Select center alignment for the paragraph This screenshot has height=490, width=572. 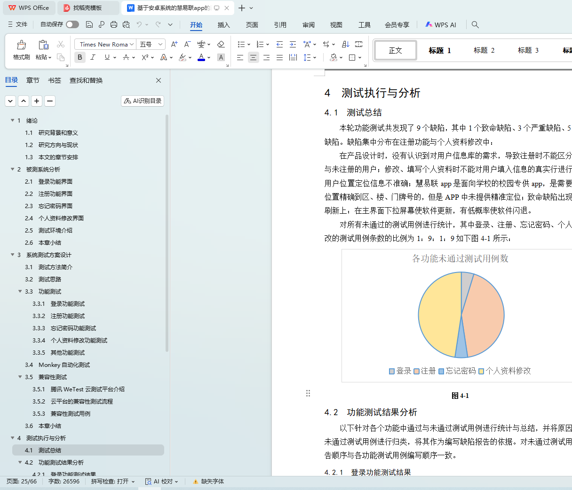[253, 57]
